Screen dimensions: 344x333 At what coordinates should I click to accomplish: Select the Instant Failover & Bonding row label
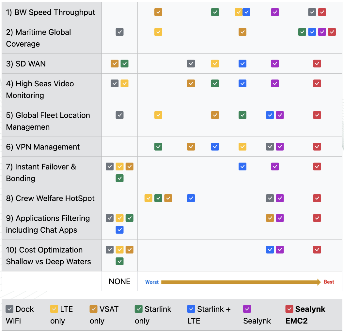click(41, 172)
